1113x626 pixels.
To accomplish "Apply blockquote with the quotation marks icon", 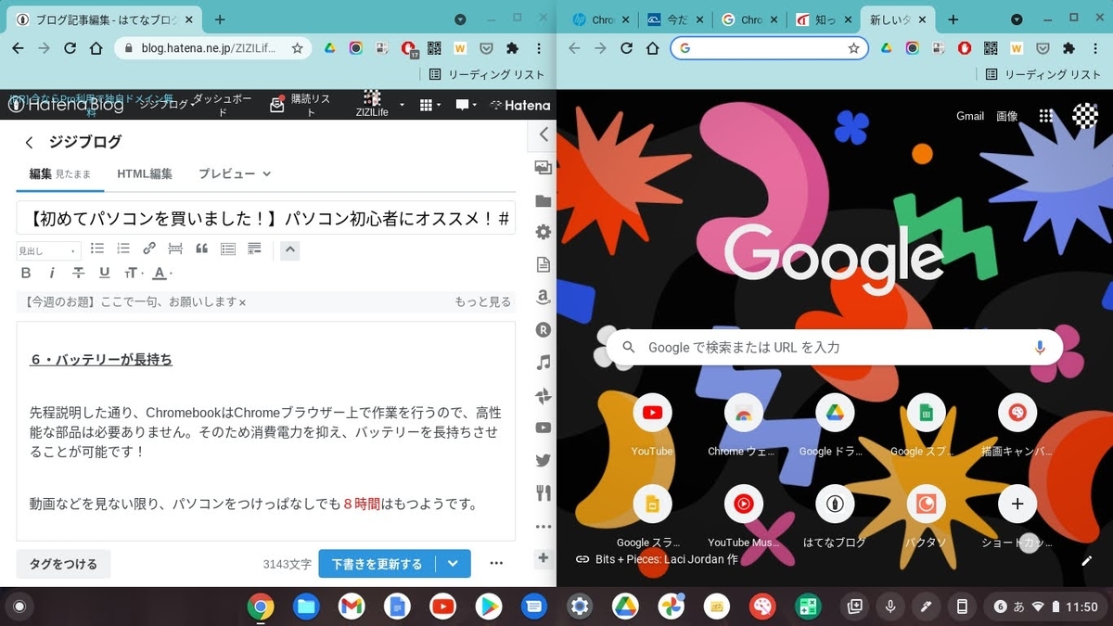I will click(x=201, y=249).
